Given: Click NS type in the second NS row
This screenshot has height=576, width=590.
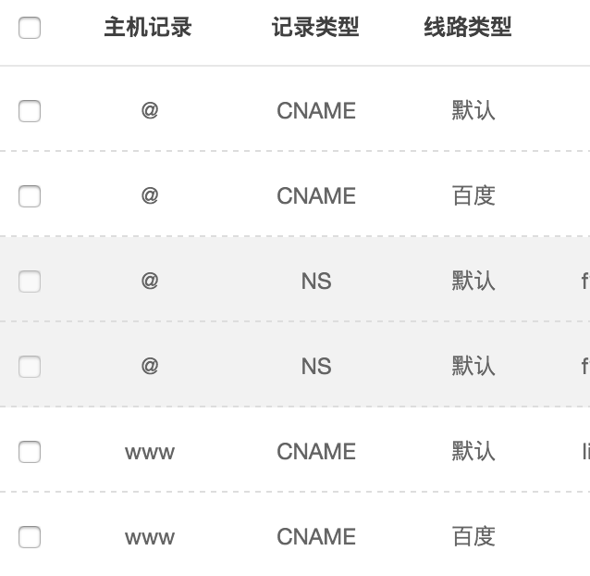Looking at the screenshot, I should 316,367.
